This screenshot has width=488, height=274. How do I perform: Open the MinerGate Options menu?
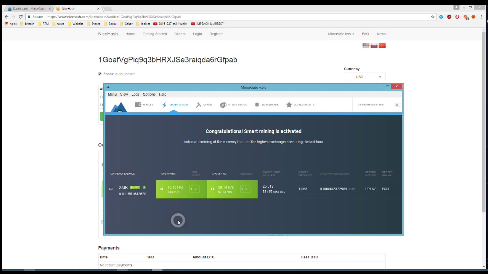[149, 94]
